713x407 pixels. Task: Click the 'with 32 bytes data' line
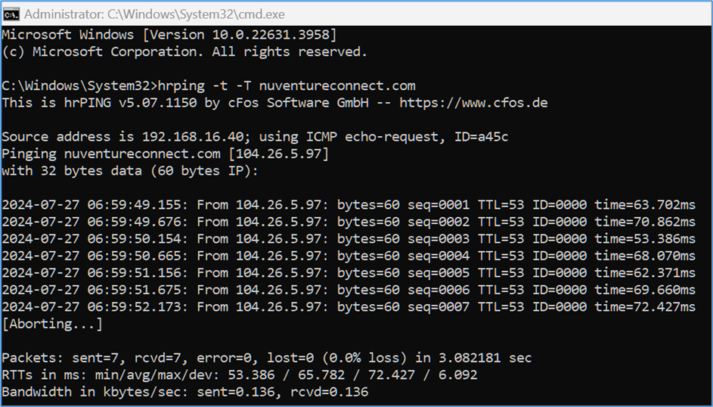click(x=130, y=171)
